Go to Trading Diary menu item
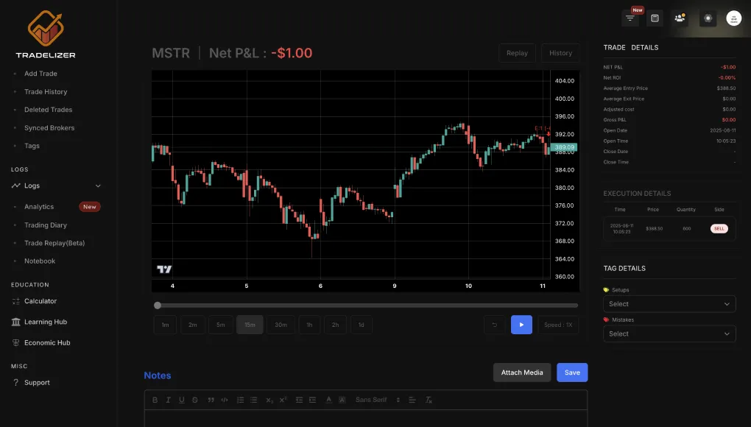Image resolution: width=751 pixels, height=427 pixels. tap(46, 225)
